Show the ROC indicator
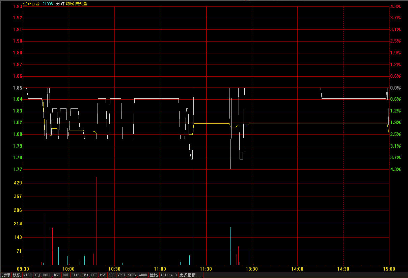 pos(111,275)
